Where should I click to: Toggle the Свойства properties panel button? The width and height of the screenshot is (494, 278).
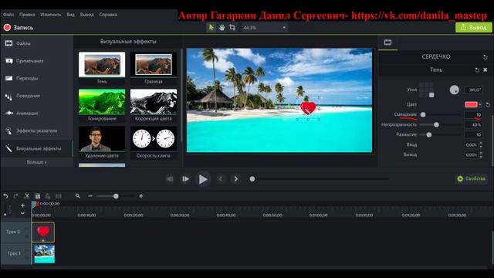click(472, 178)
